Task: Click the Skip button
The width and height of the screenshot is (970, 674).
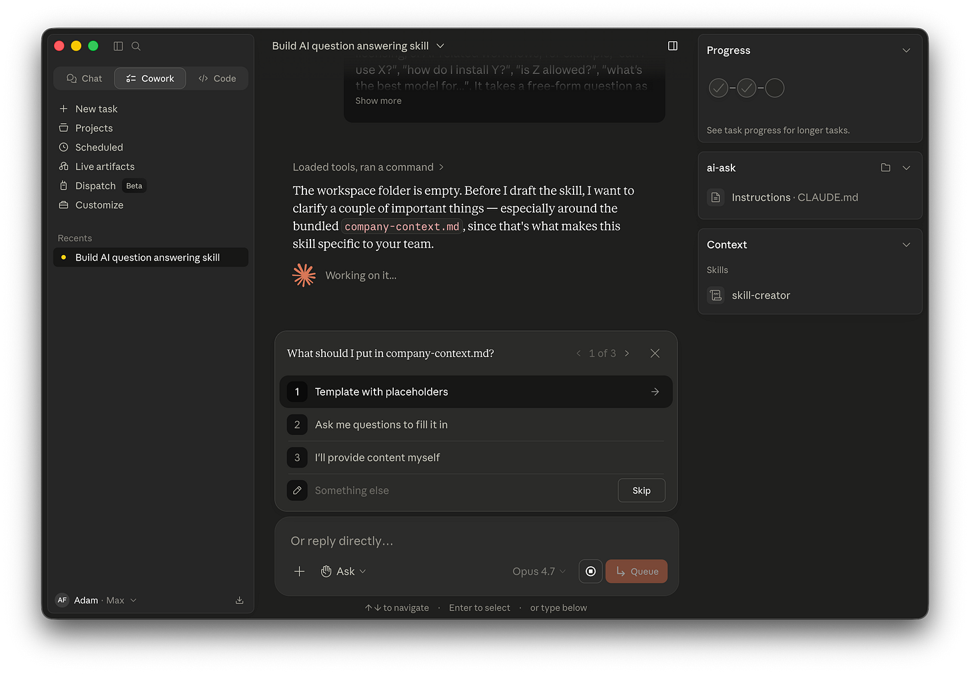Action: pyautogui.click(x=642, y=490)
